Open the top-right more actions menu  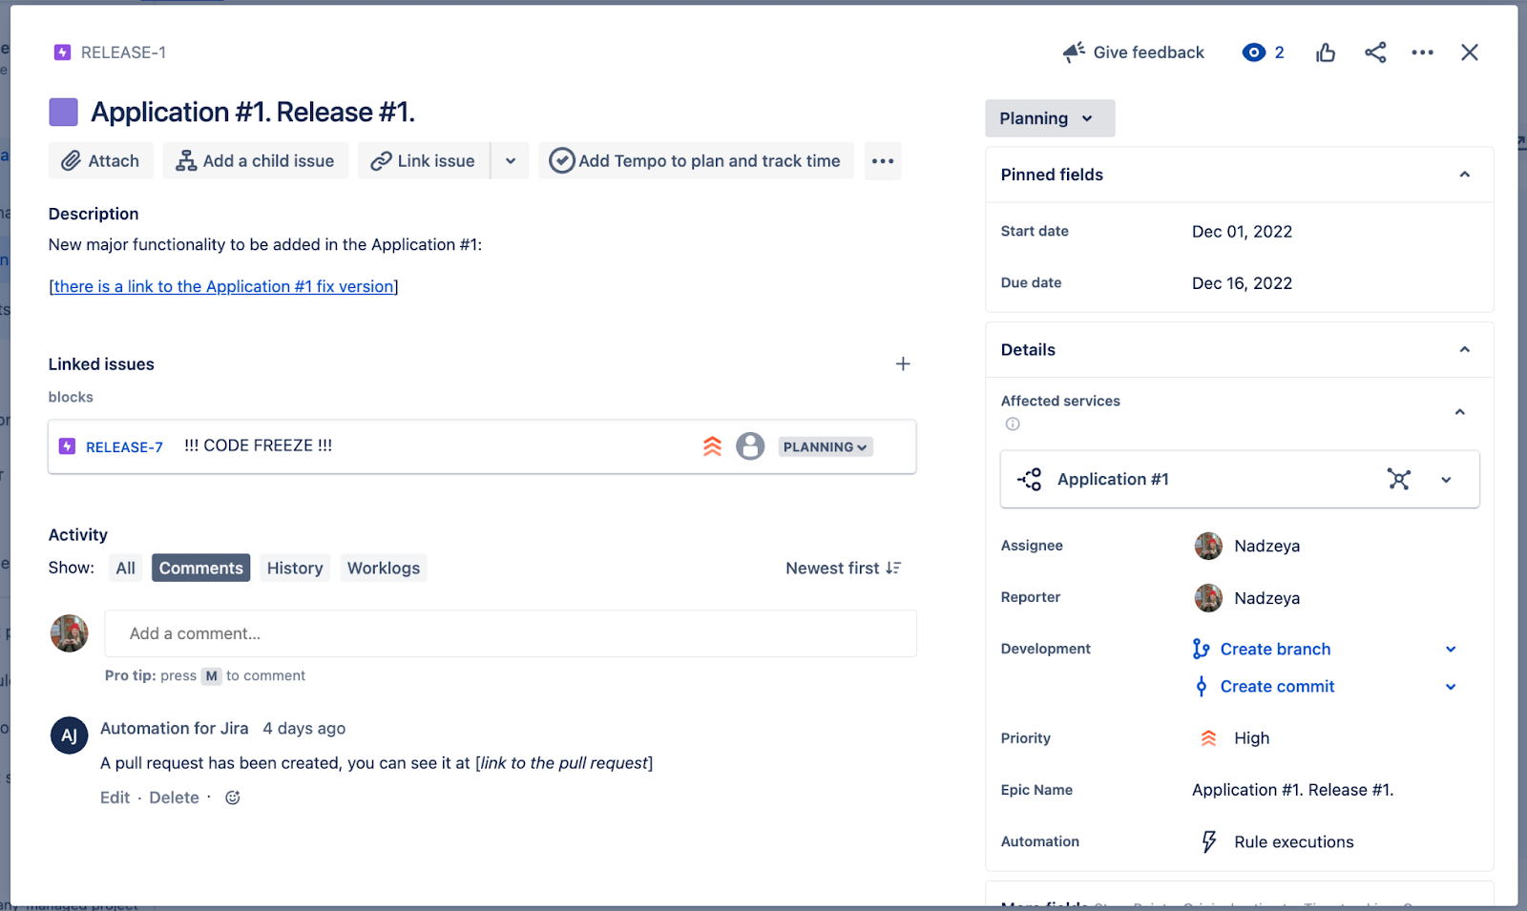[1422, 52]
